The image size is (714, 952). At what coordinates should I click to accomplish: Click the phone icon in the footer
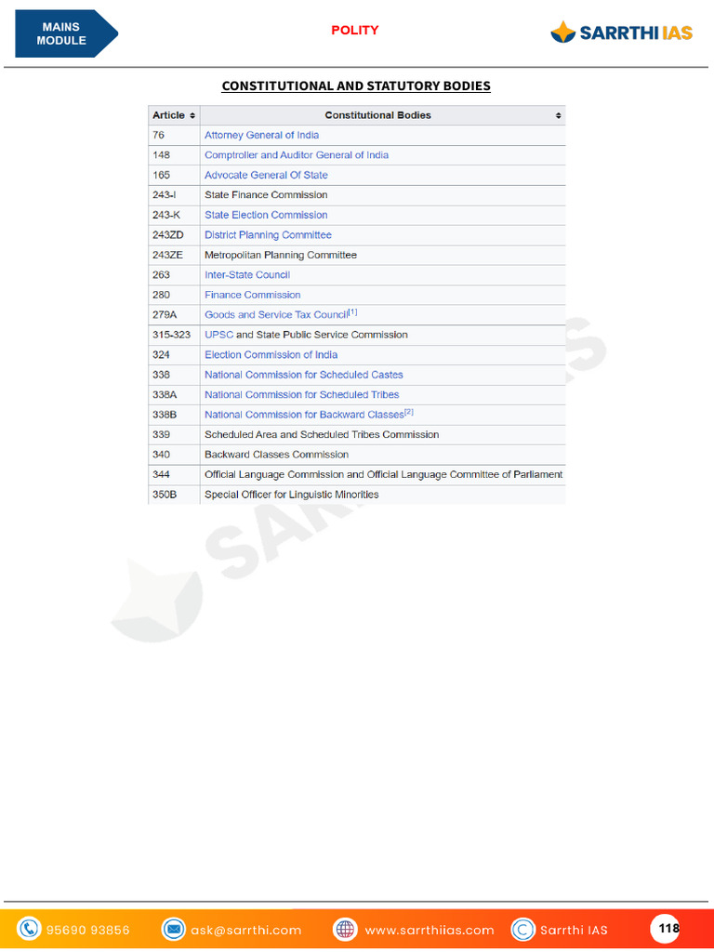tap(28, 929)
